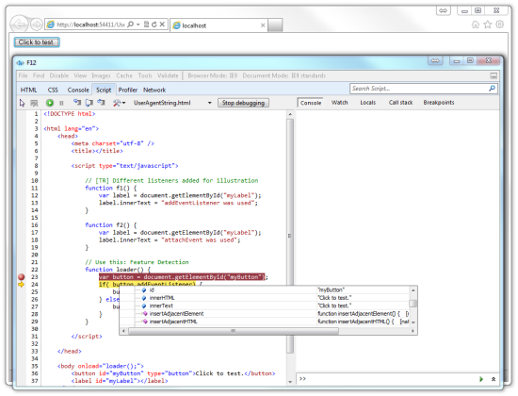Click the Break All pause icon
The width and height of the screenshot is (518, 396).
tap(61, 103)
